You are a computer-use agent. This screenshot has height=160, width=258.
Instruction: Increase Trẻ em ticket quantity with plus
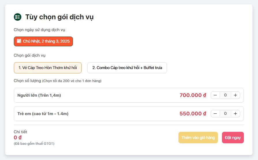click(x=236, y=113)
